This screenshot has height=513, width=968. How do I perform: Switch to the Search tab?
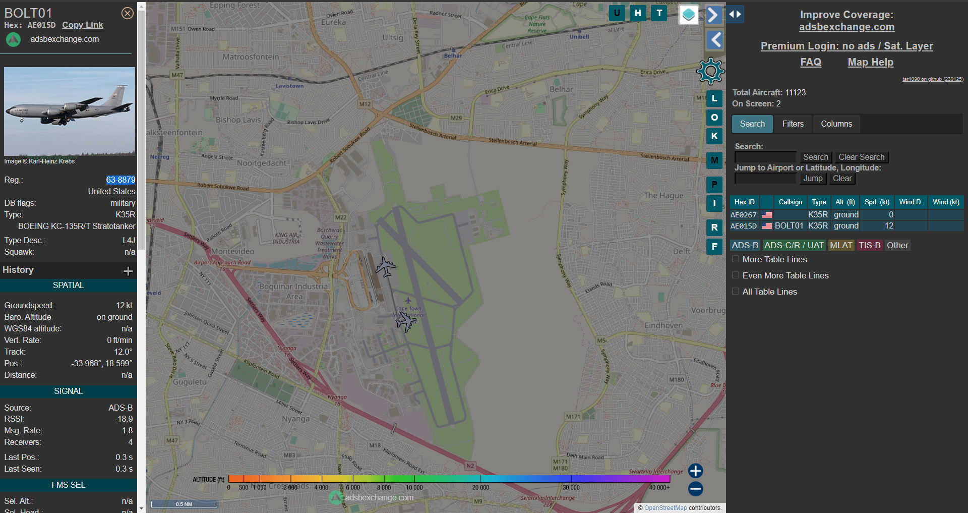(752, 124)
